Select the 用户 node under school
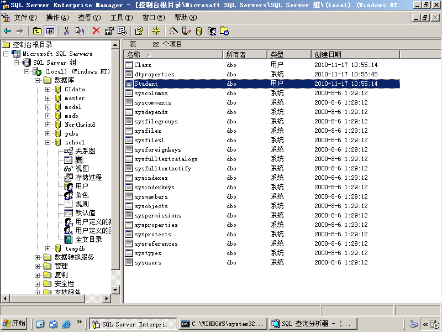 (82, 186)
